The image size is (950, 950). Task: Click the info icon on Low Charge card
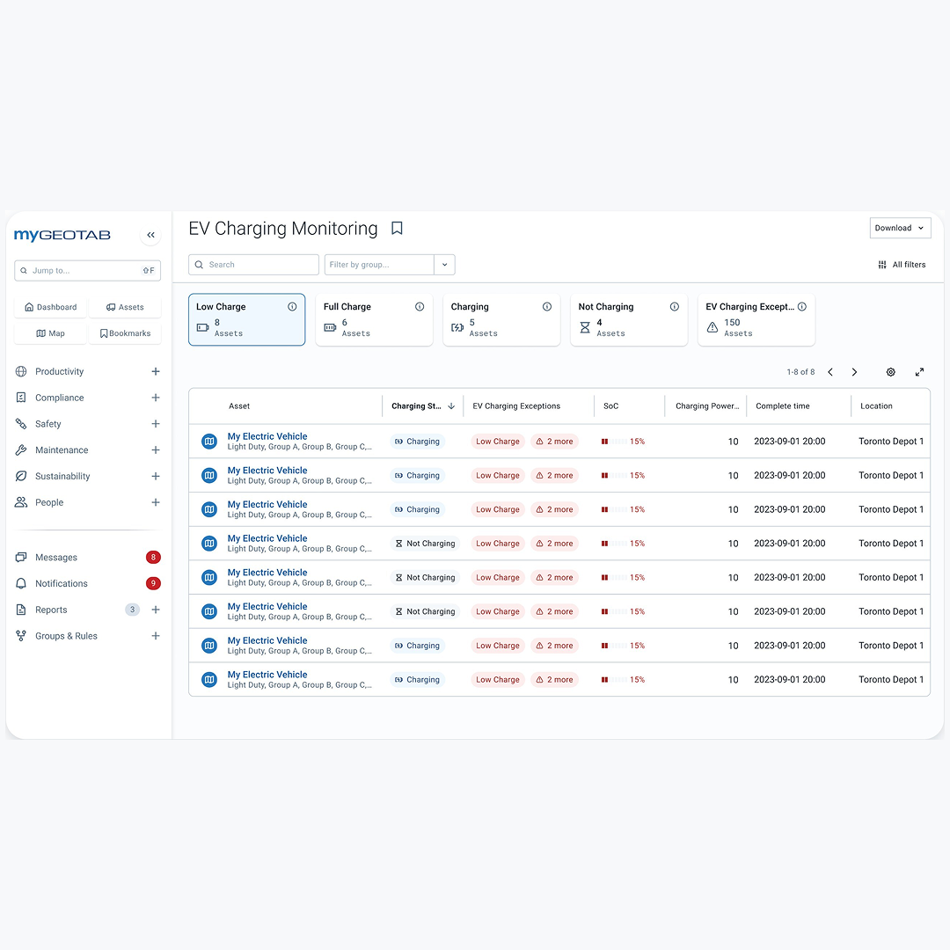(x=292, y=307)
